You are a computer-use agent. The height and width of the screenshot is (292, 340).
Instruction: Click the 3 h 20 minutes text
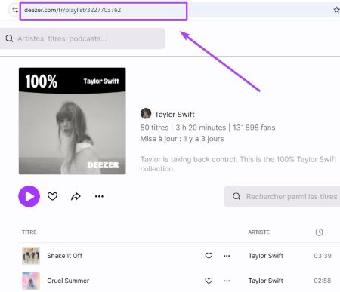click(201, 128)
